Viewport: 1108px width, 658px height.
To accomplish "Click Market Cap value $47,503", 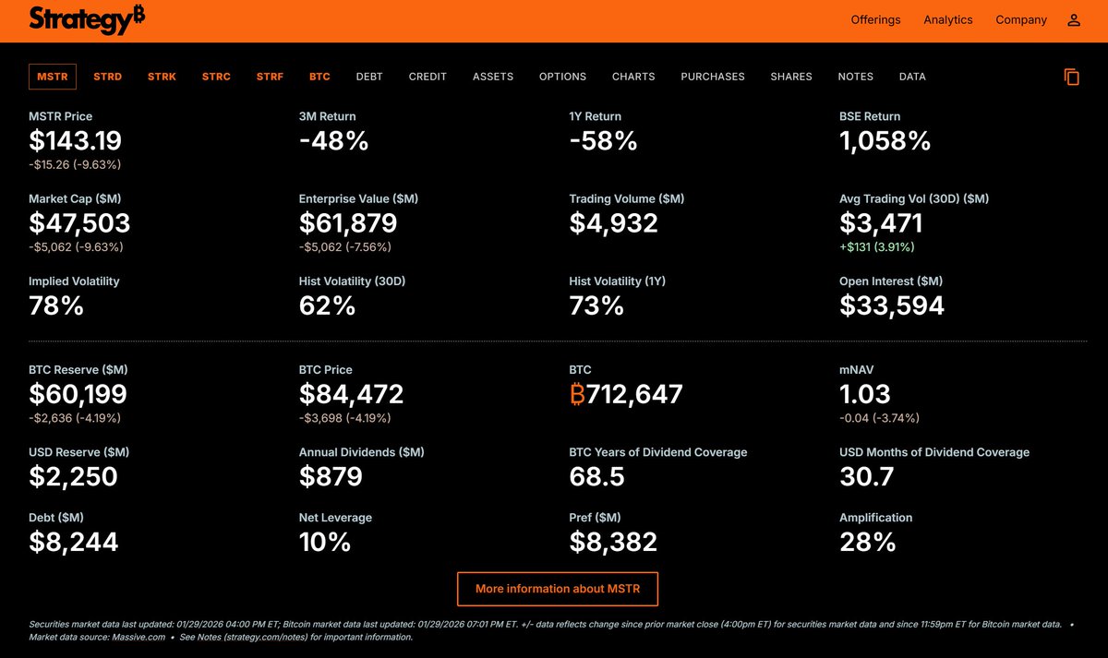I will coord(79,223).
